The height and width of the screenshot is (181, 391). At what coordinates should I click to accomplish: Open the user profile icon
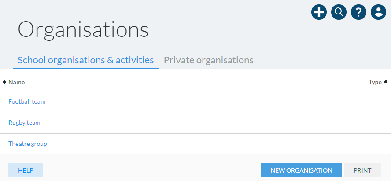(379, 12)
